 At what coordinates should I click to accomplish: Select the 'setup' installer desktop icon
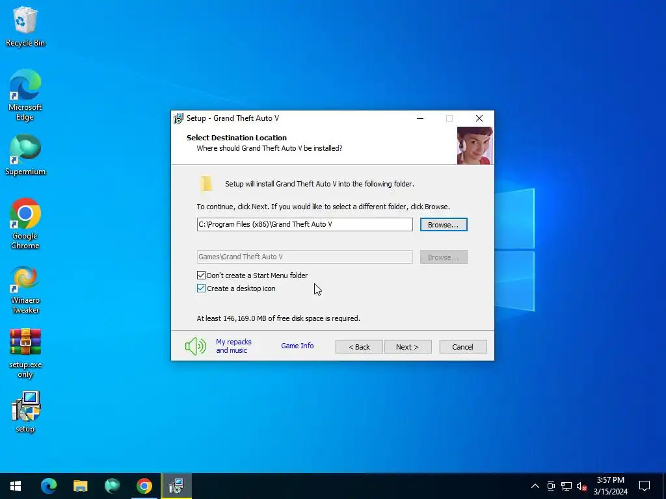coord(25,412)
